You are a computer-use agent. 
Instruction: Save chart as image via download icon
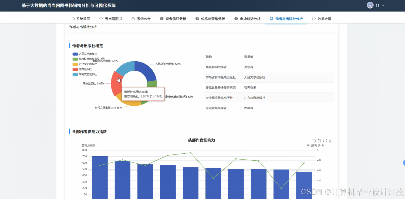pos(331,141)
